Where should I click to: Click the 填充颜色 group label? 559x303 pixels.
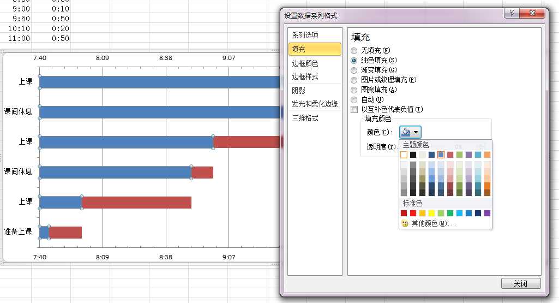378,118
